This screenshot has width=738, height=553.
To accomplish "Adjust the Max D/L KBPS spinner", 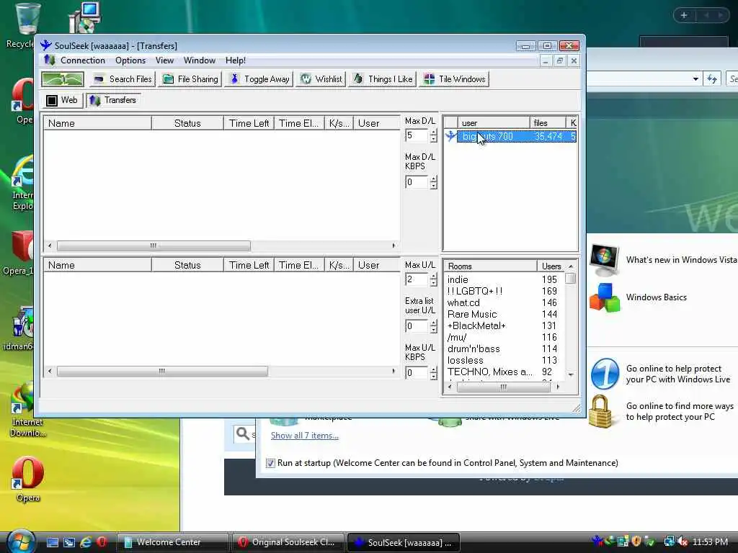I will (433, 182).
